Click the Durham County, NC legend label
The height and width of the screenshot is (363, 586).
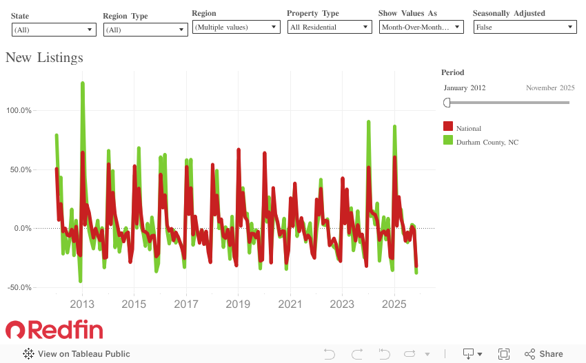[487, 143]
